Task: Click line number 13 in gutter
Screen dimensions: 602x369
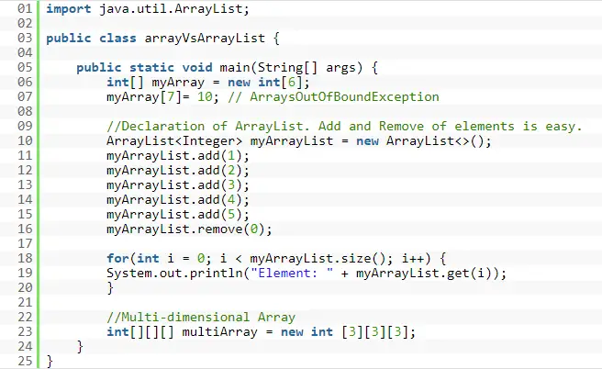Action: coord(25,185)
